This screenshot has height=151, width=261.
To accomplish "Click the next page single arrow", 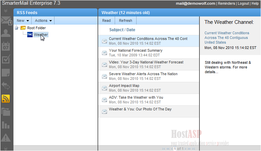I will coord(186,149).
